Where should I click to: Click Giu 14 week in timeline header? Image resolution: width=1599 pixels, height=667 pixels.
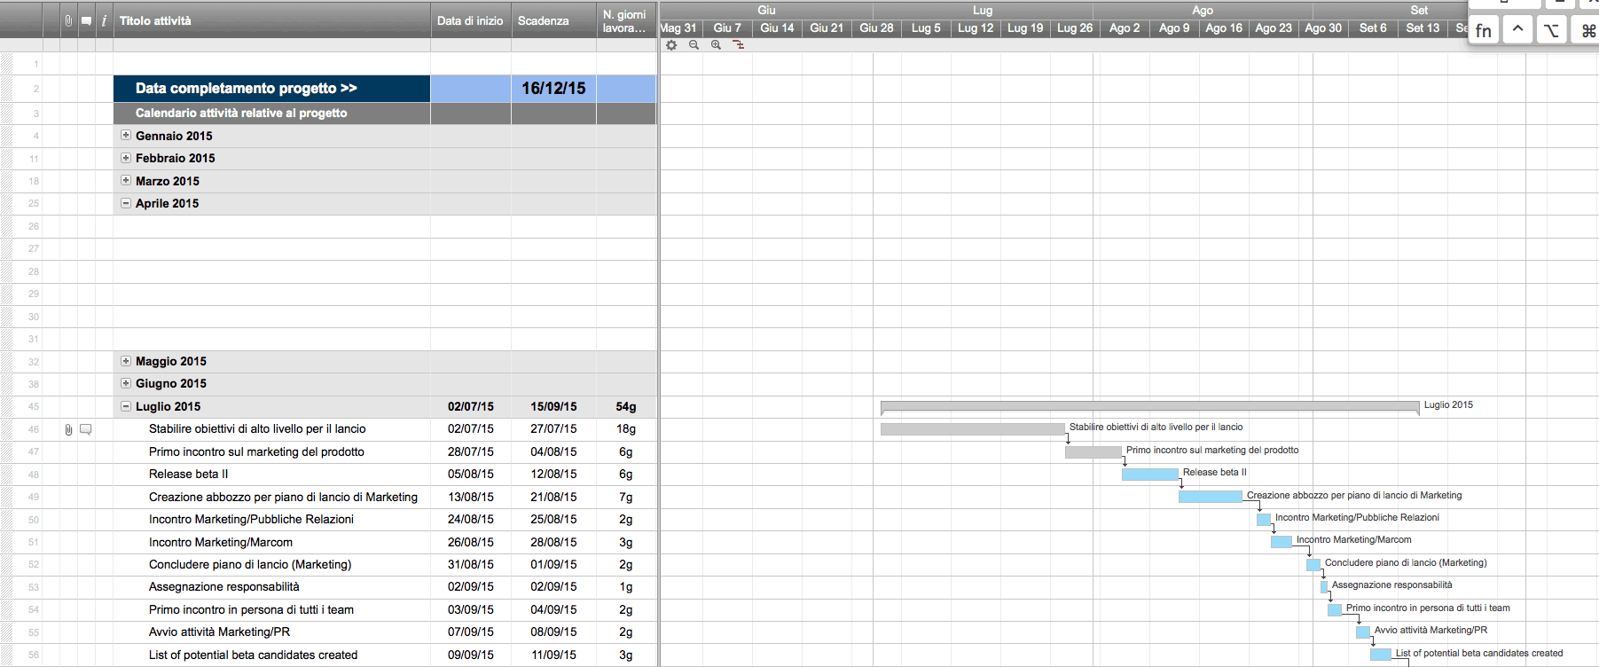777,27
